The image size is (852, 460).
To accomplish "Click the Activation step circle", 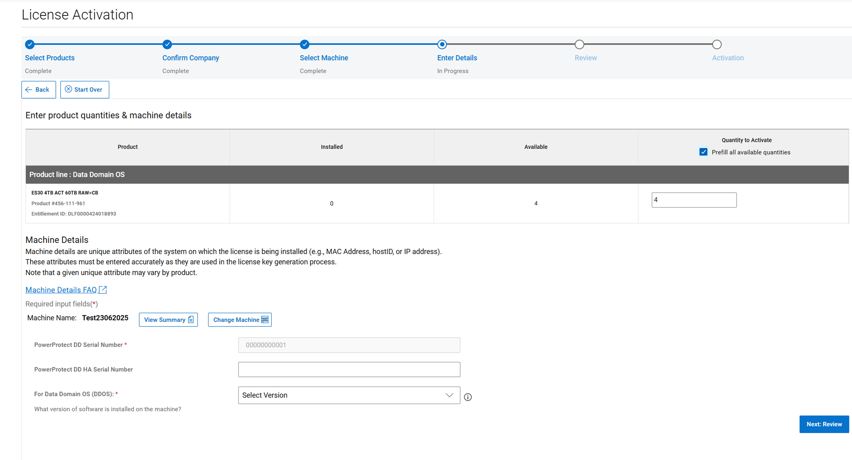I will tap(717, 44).
